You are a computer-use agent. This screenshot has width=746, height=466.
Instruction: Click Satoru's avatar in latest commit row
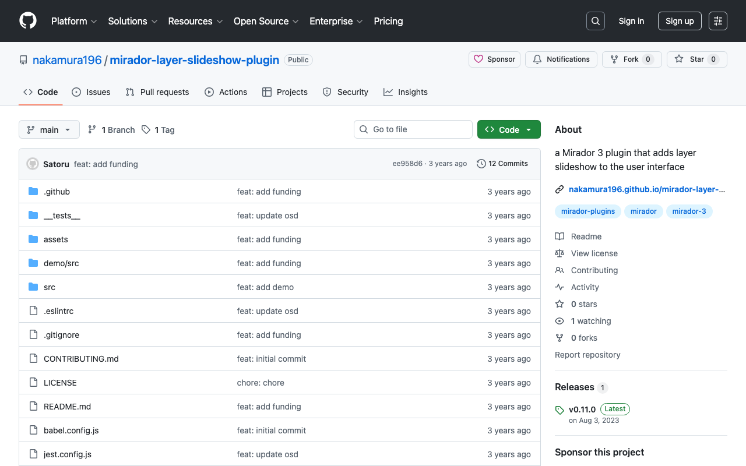[x=33, y=164]
